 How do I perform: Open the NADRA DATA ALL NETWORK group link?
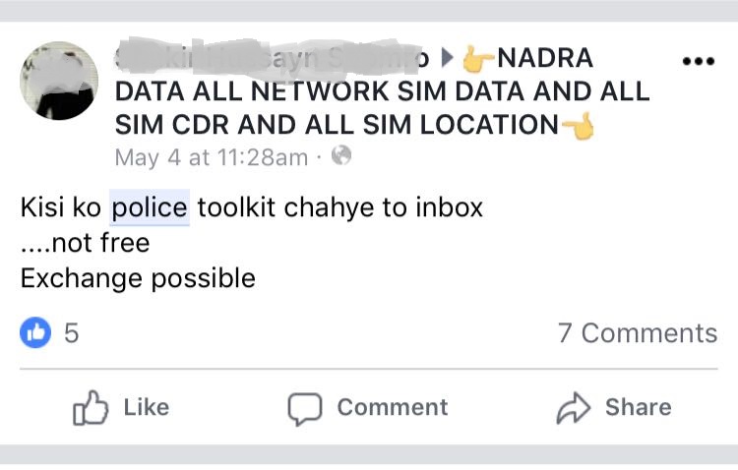coord(382,92)
